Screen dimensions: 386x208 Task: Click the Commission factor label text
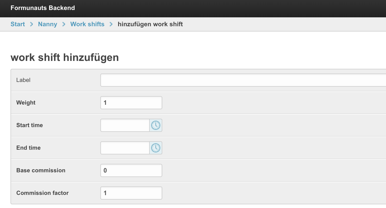43,193
